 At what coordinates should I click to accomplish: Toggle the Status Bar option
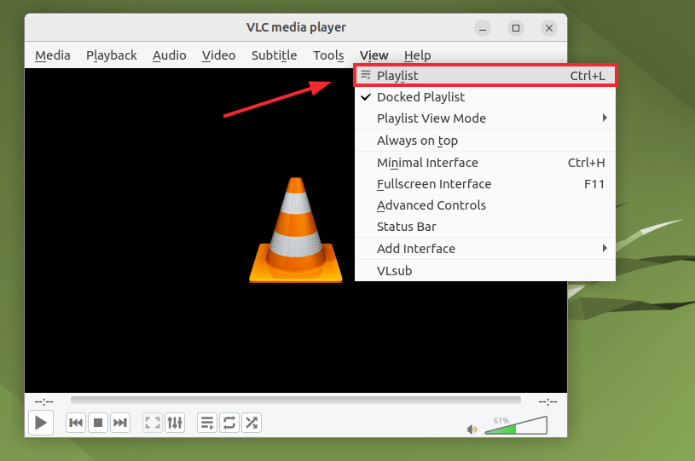tap(485, 227)
